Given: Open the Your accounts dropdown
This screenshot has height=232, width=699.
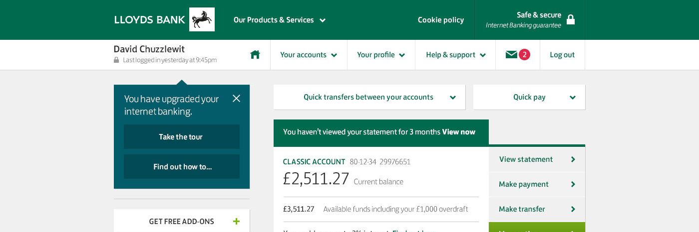Looking at the screenshot, I should (309, 55).
